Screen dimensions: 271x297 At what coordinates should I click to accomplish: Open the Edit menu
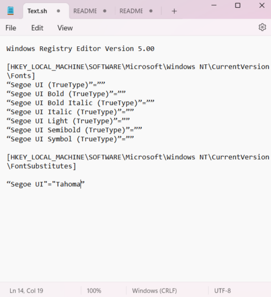37,28
